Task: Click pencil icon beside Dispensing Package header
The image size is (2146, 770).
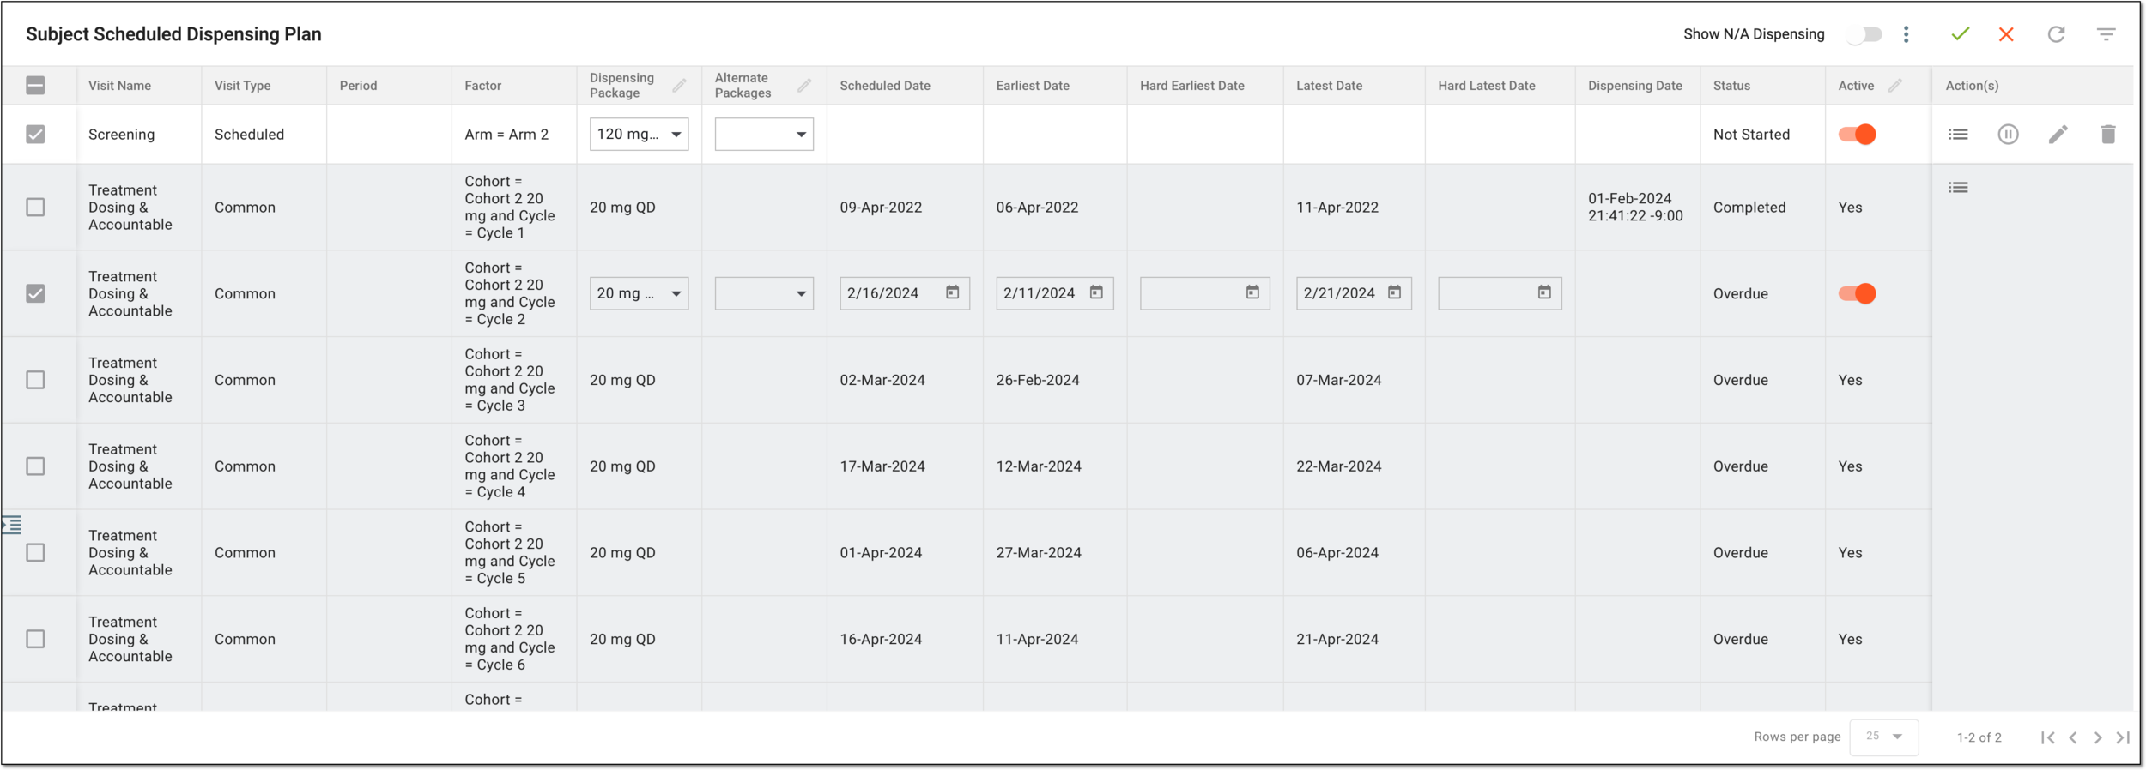Action: [x=679, y=86]
